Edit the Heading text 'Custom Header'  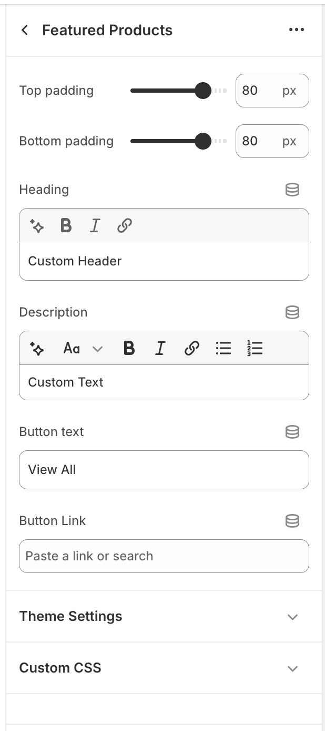pos(164,261)
